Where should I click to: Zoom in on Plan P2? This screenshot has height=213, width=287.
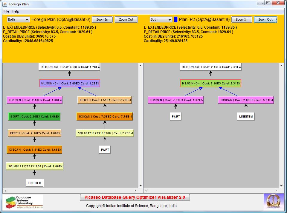tap(242, 20)
